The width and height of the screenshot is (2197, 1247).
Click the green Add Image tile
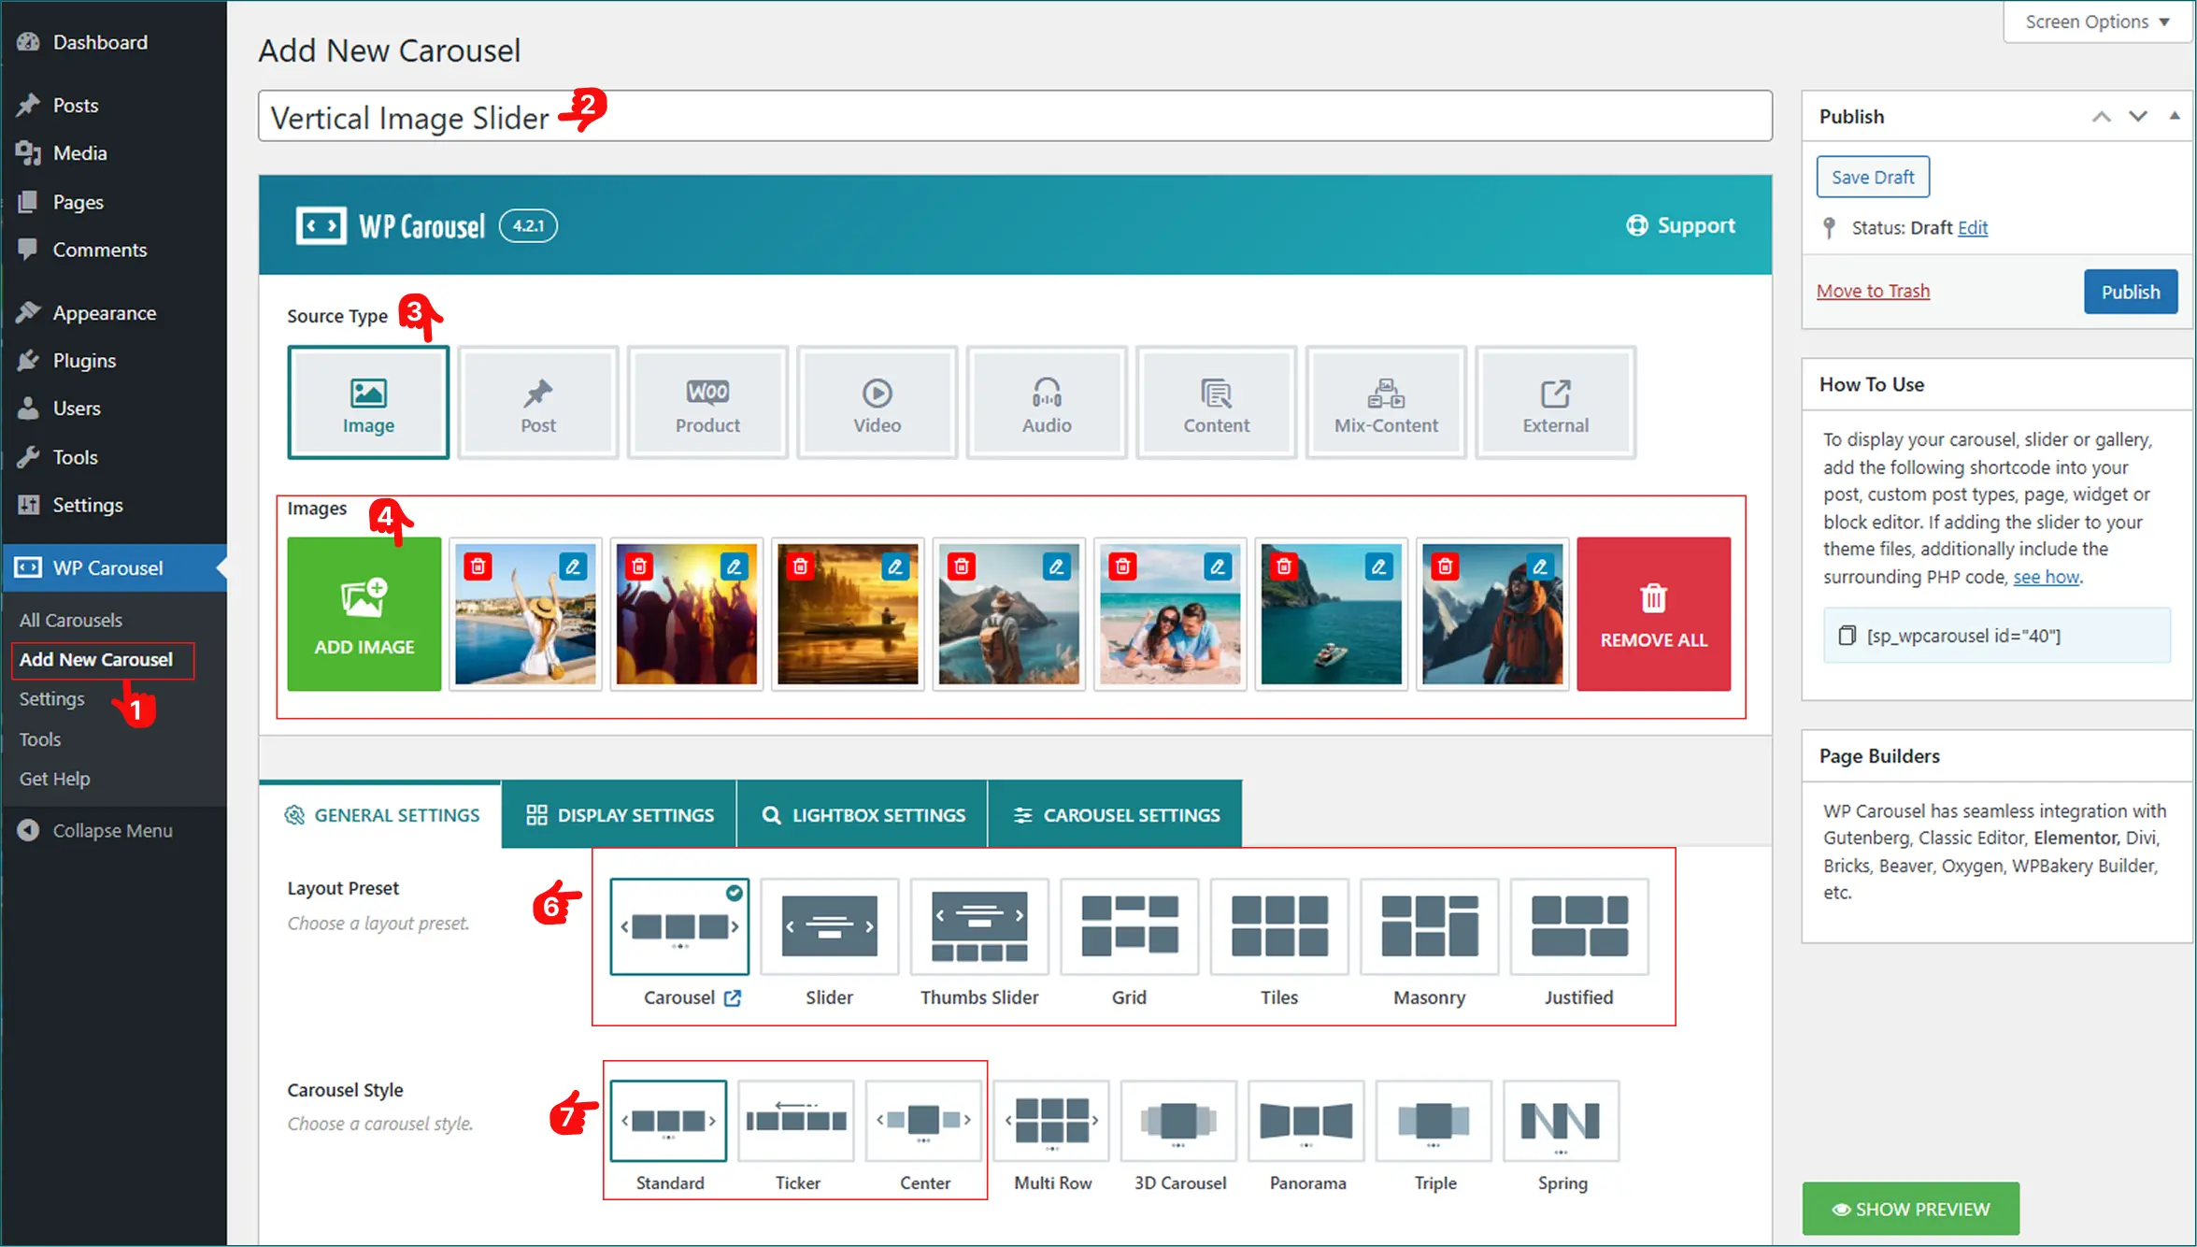[364, 614]
